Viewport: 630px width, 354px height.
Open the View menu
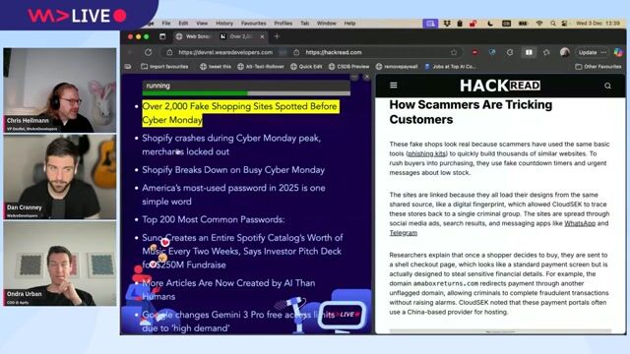click(202, 24)
